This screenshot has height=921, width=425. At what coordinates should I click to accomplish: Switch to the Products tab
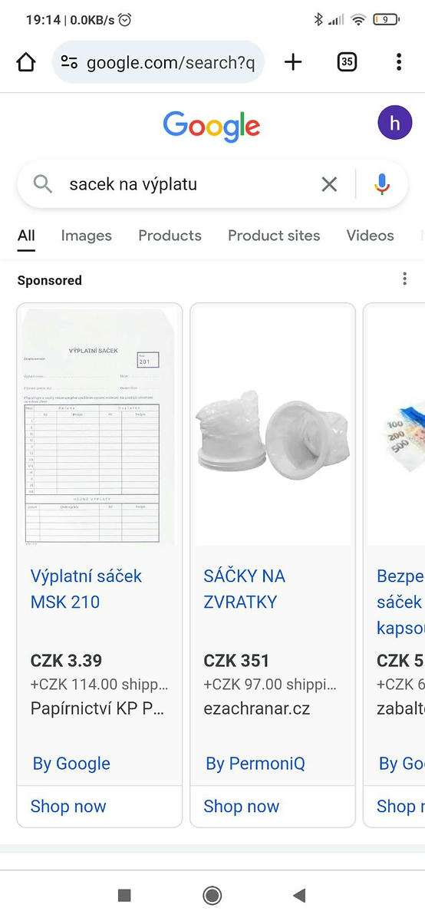coord(170,236)
